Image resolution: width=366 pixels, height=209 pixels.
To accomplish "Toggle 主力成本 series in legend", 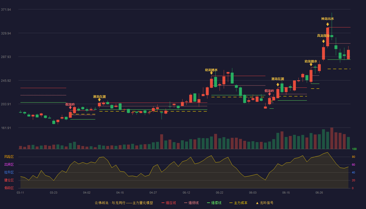I will click(x=238, y=203).
